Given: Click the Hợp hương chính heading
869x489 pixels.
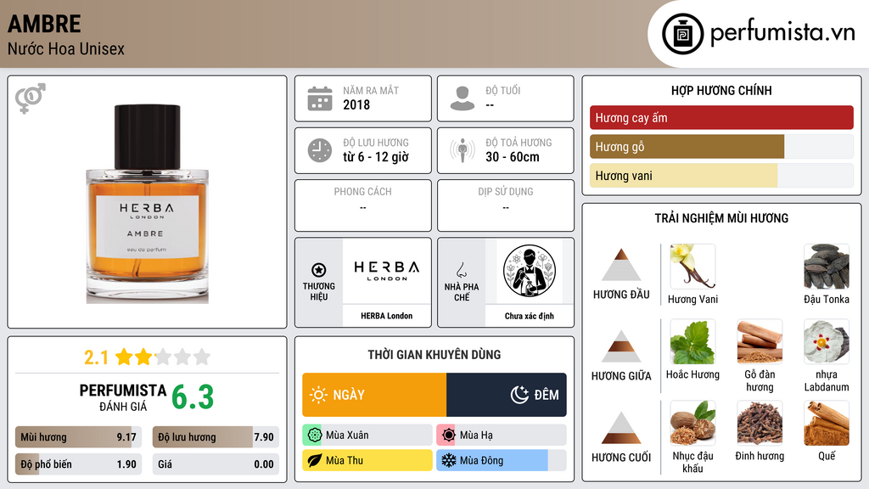Looking at the screenshot, I should point(721,90).
